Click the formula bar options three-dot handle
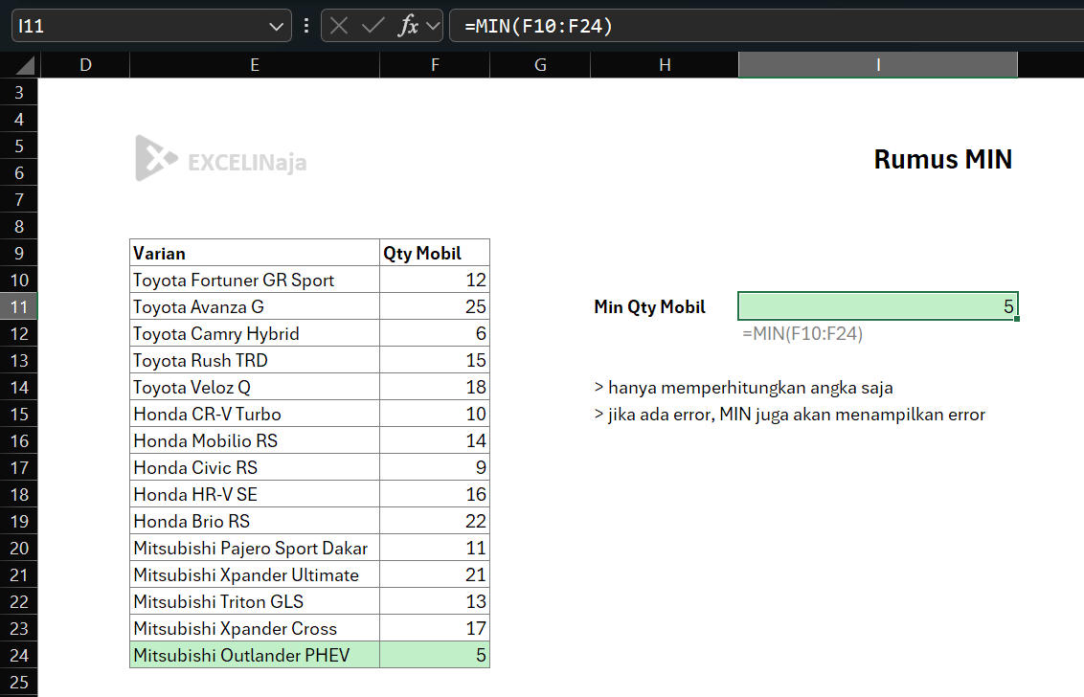The height and width of the screenshot is (697, 1084). pyautogui.click(x=306, y=26)
